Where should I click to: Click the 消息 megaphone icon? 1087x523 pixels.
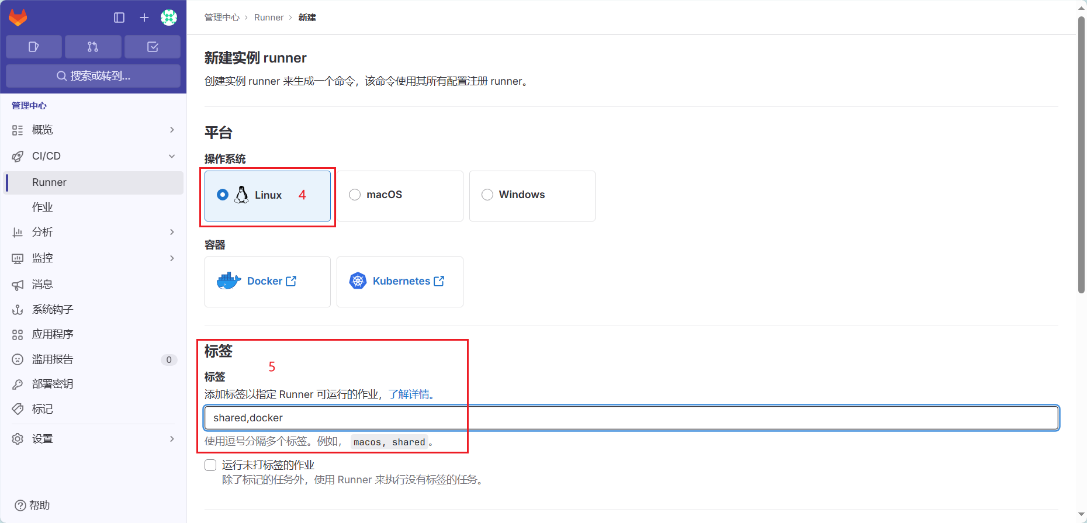(x=18, y=285)
